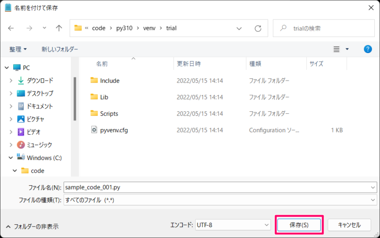Refresh the trial folder listing
The height and width of the screenshot is (238, 380).
pos(257,28)
